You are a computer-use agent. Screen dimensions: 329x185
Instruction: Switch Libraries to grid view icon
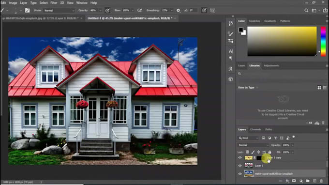tap(319, 88)
